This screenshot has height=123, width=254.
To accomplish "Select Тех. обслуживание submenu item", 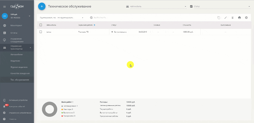I will click(20, 80).
